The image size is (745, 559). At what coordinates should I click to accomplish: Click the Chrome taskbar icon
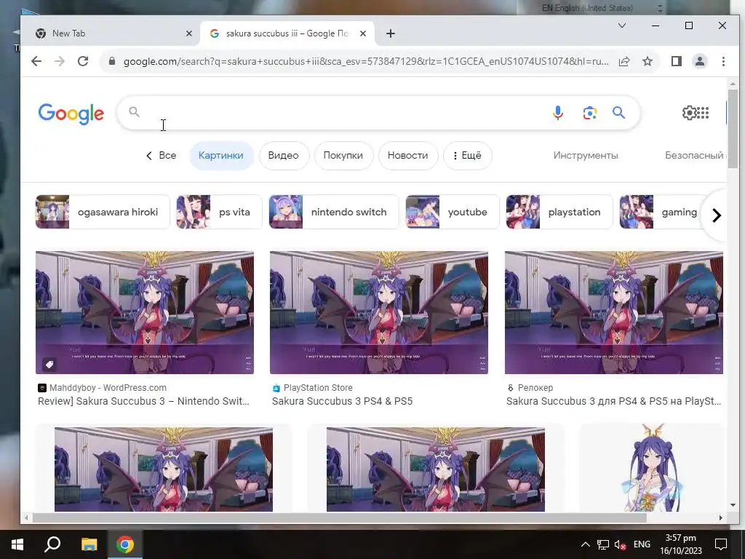(124, 544)
